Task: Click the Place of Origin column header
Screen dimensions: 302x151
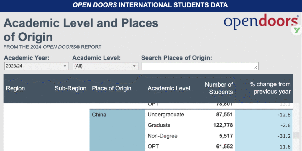Action: point(111,88)
